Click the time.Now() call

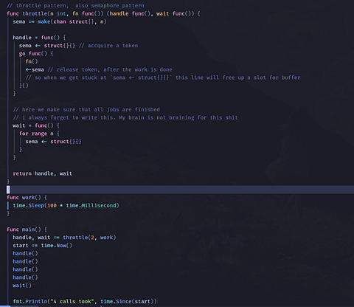pos(57,246)
